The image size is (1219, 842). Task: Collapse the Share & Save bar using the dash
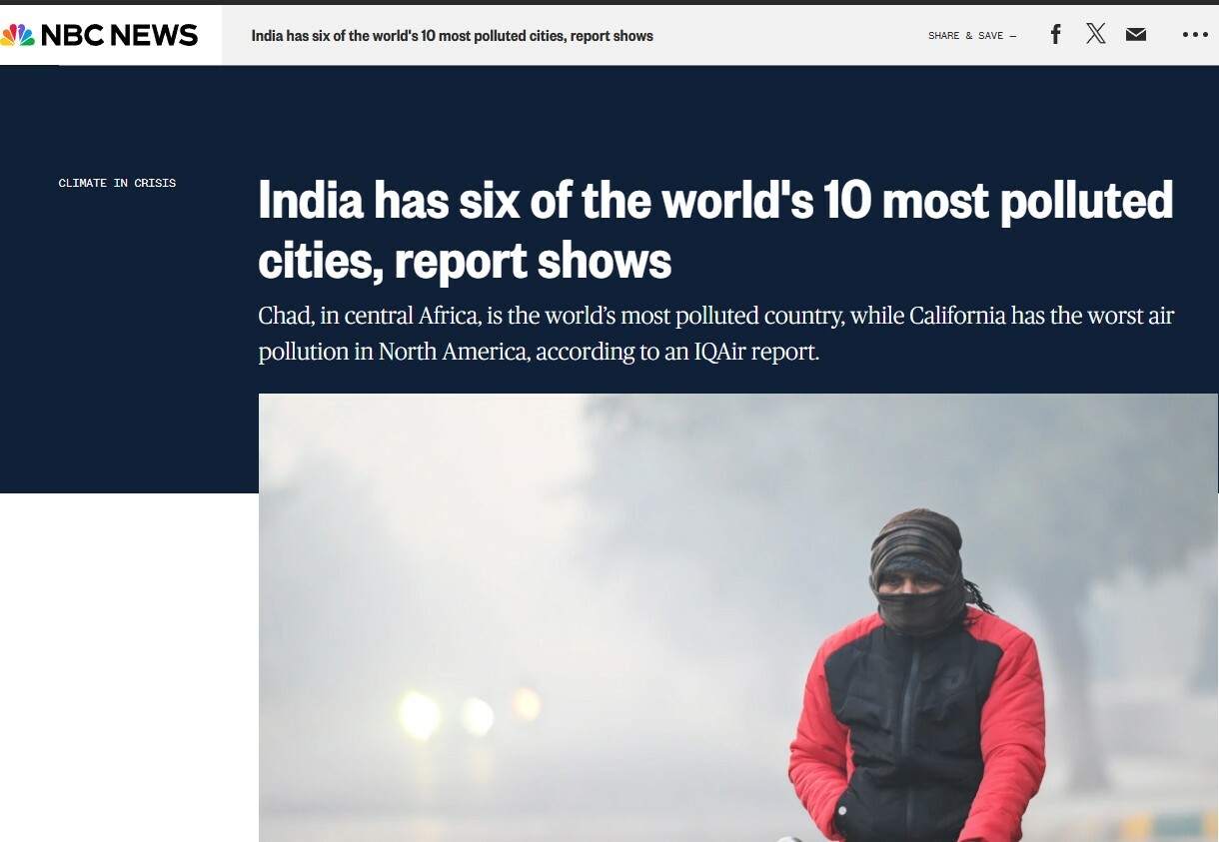pyautogui.click(x=1013, y=36)
